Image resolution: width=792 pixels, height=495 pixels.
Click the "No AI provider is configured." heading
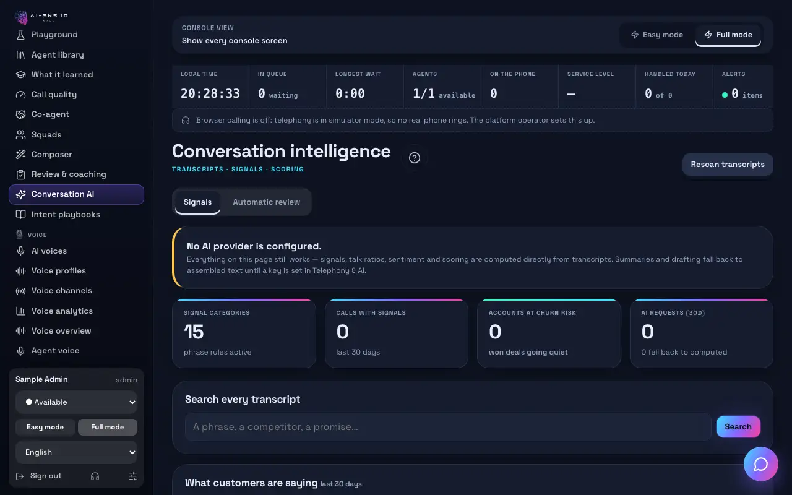254,246
